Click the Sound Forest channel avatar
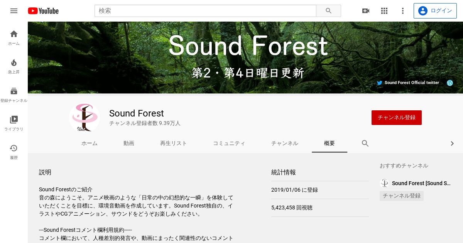 [x=84, y=118]
